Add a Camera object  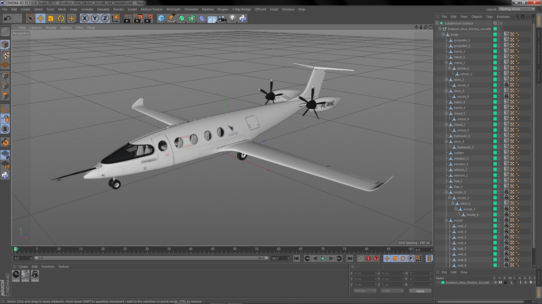point(222,19)
